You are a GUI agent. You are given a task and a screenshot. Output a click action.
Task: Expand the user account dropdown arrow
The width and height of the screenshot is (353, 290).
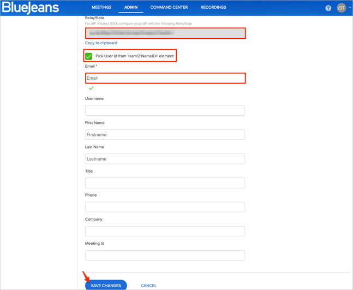coord(350,8)
